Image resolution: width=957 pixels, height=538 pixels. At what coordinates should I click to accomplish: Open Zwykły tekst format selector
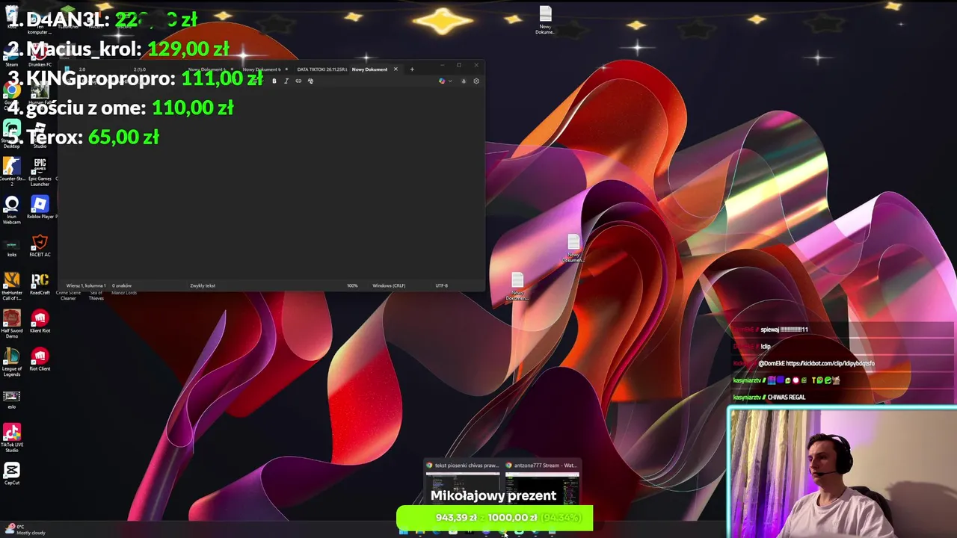203,285
